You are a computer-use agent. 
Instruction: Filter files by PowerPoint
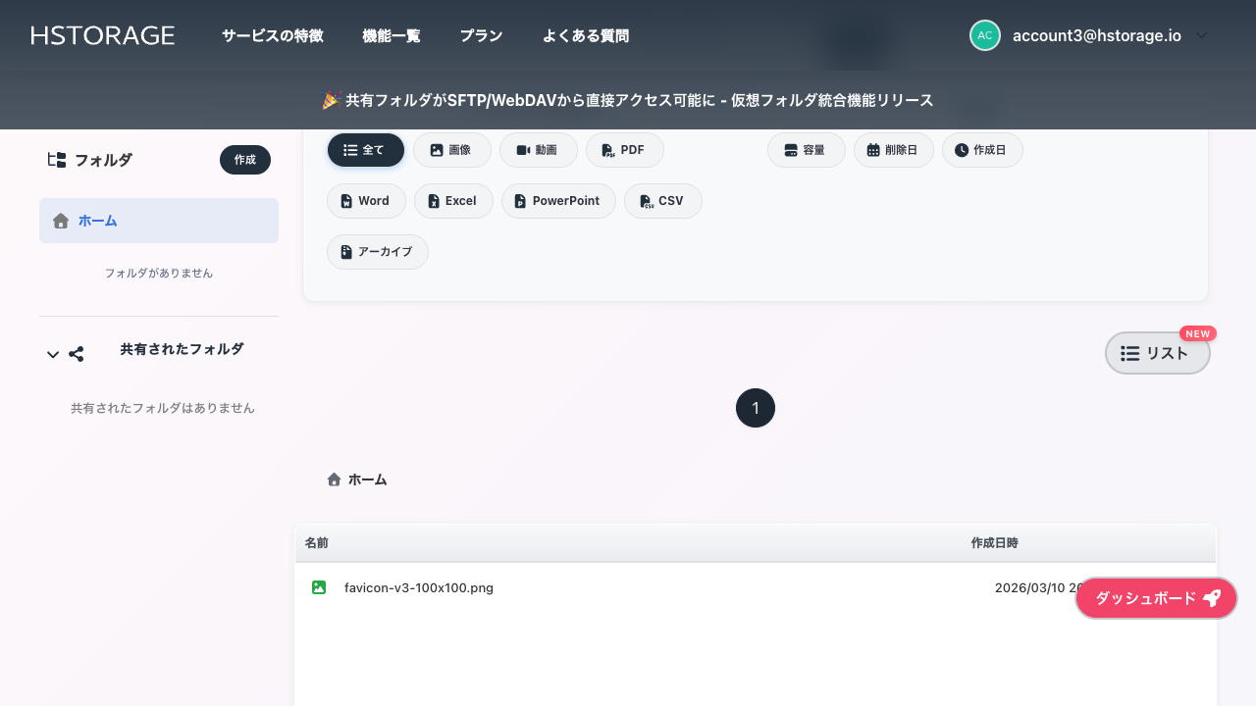pyautogui.click(x=558, y=201)
